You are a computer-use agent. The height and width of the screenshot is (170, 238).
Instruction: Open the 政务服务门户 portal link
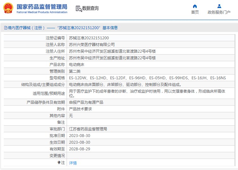coord(219,12)
